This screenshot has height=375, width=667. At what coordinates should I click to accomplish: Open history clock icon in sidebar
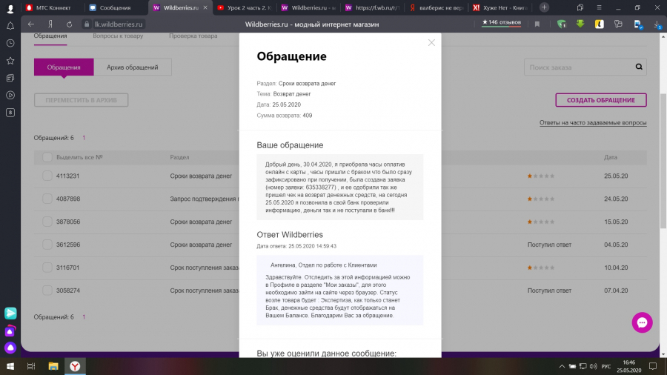pyautogui.click(x=10, y=42)
